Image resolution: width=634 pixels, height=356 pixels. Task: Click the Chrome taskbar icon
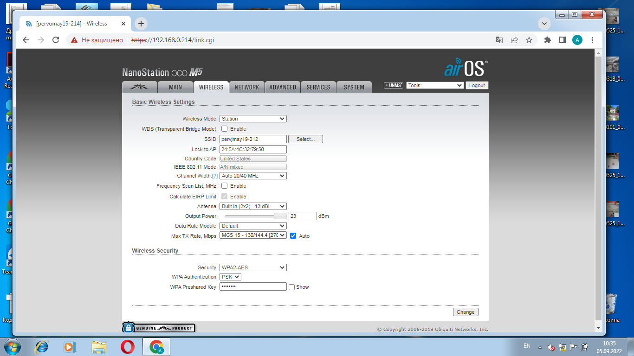156,347
